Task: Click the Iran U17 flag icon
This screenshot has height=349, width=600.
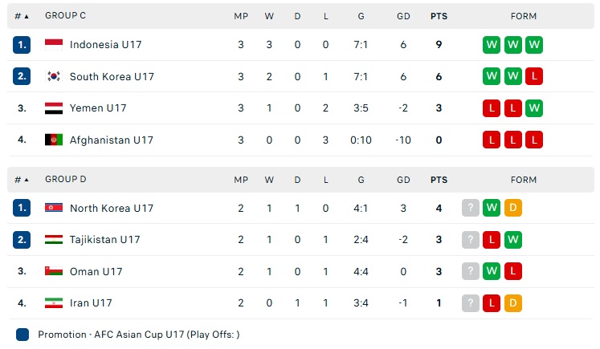Action: coord(54,303)
